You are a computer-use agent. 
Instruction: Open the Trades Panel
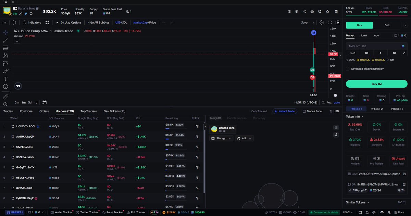coord(312,111)
